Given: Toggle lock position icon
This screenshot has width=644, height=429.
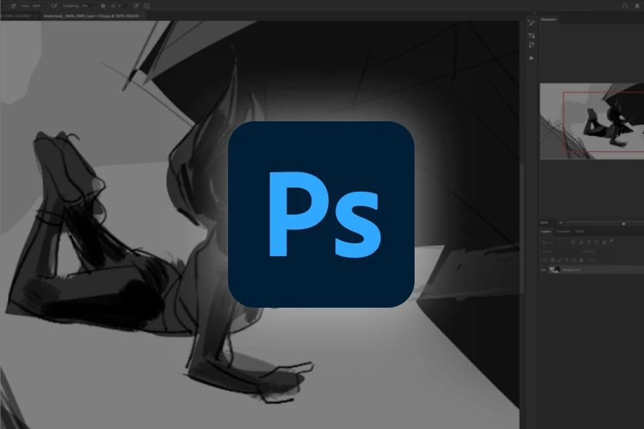Looking at the screenshot, I should point(567,260).
